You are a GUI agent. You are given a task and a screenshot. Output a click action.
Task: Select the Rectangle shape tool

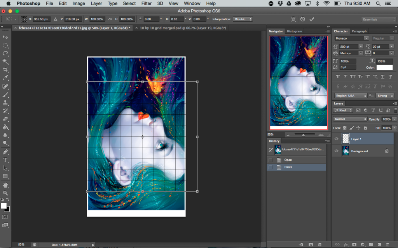[x=5, y=176]
